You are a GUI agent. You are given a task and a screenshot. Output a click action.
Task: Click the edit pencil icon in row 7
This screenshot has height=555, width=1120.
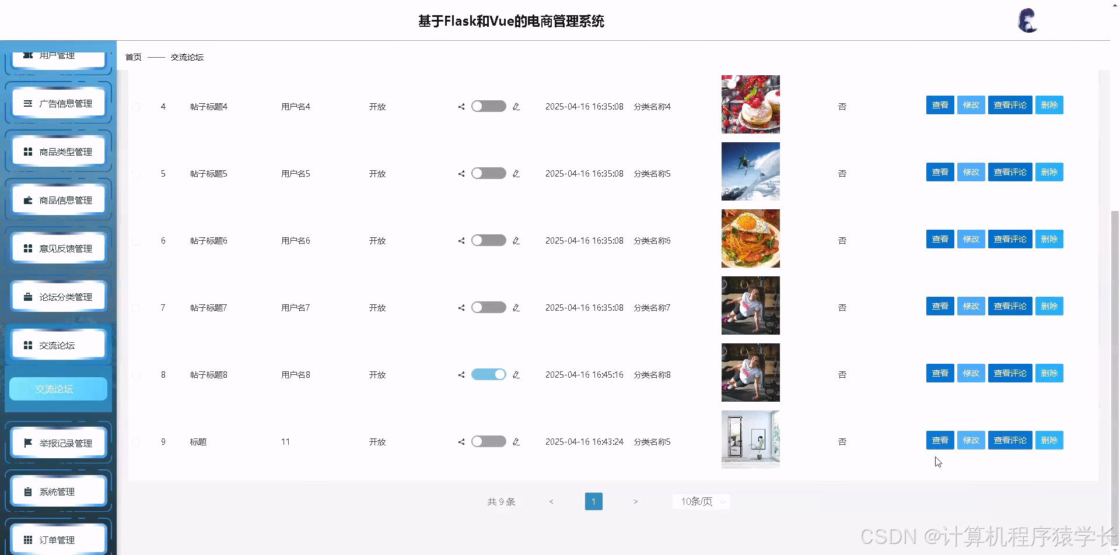pos(516,308)
